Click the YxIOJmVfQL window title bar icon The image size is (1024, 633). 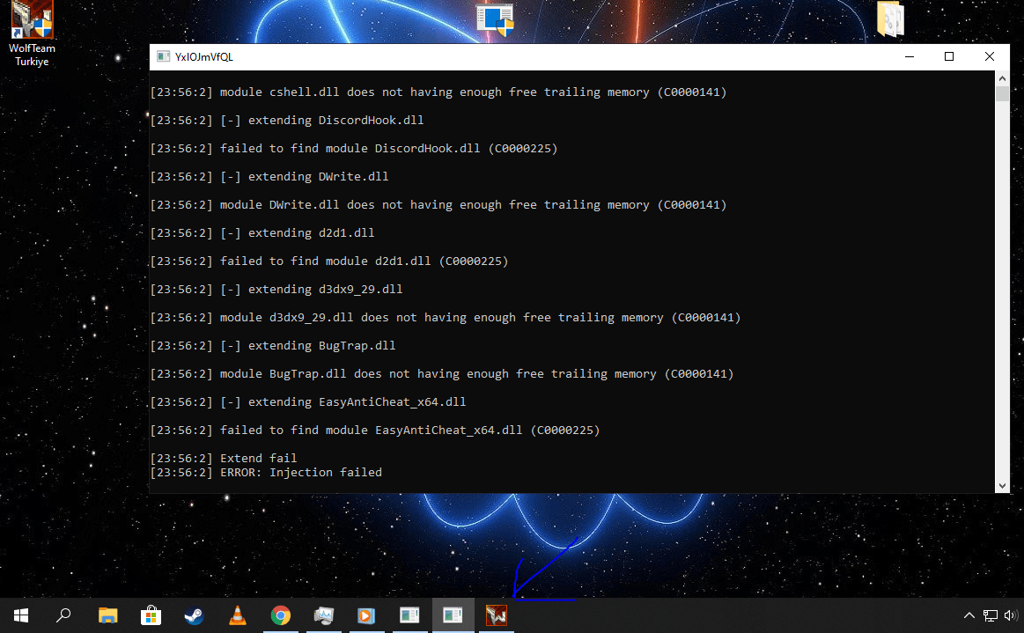point(163,57)
